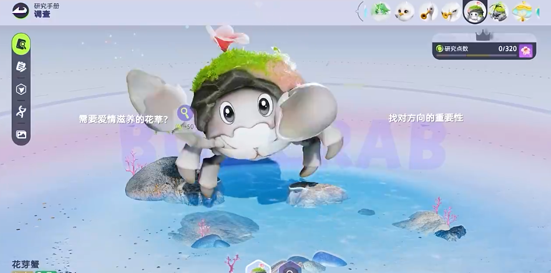
Task: Select the grassy rock crab avatar
Action: coord(499,11)
